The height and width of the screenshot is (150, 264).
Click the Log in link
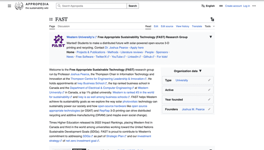[247, 6]
